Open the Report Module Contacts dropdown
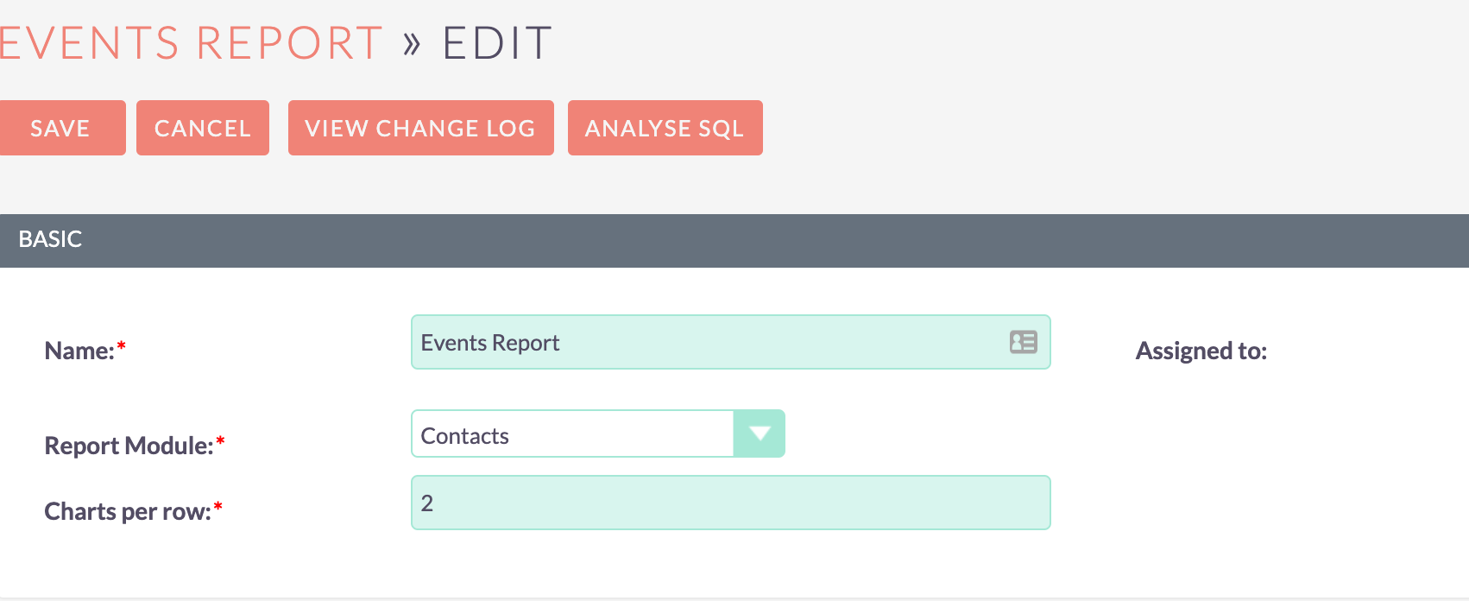Screen dimensions: 1469x601 click(573, 434)
